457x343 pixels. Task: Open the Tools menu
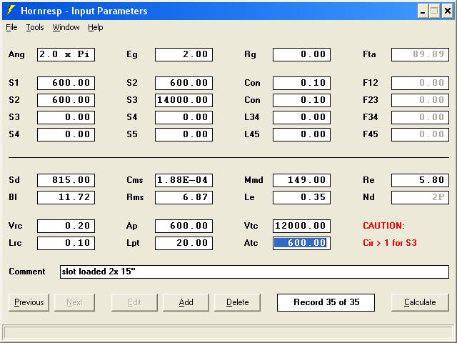pos(35,27)
